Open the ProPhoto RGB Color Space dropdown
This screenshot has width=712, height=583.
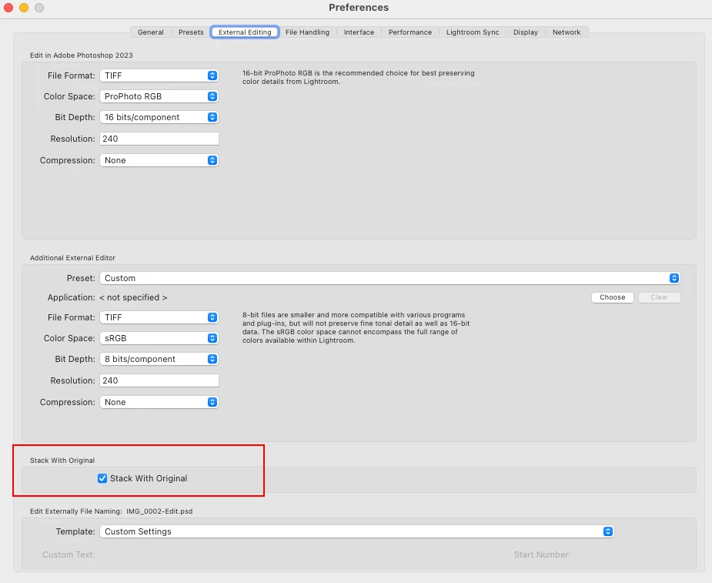tap(159, 96)
